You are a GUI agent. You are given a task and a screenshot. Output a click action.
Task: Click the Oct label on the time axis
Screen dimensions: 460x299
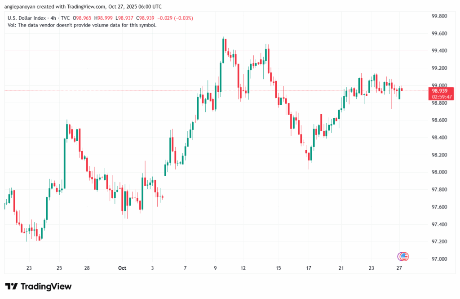[x=122, y=268]
